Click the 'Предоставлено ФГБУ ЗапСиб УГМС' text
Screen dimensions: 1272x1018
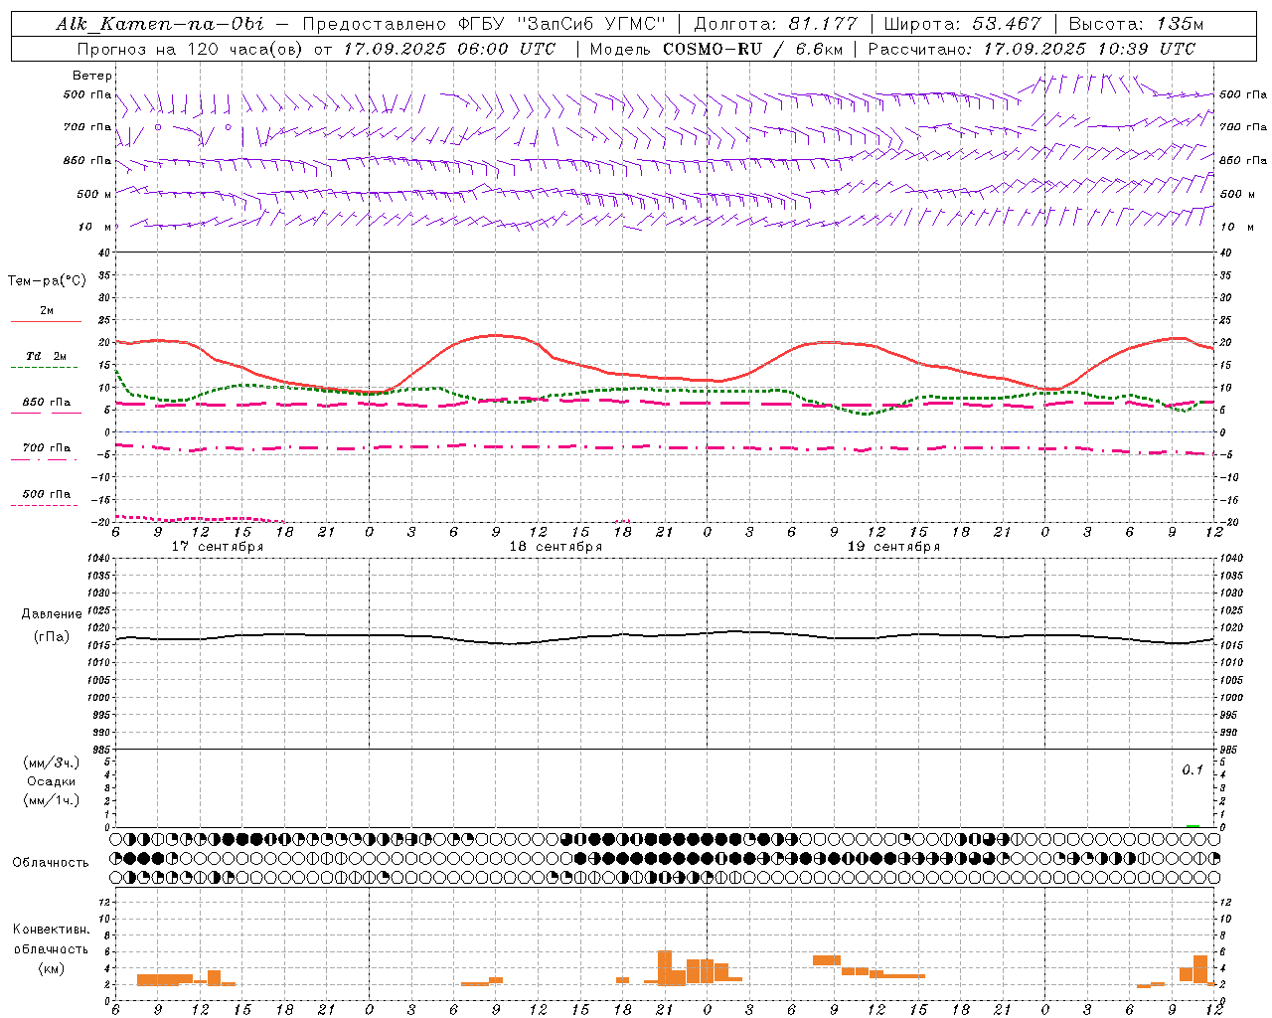pos(484,24)
